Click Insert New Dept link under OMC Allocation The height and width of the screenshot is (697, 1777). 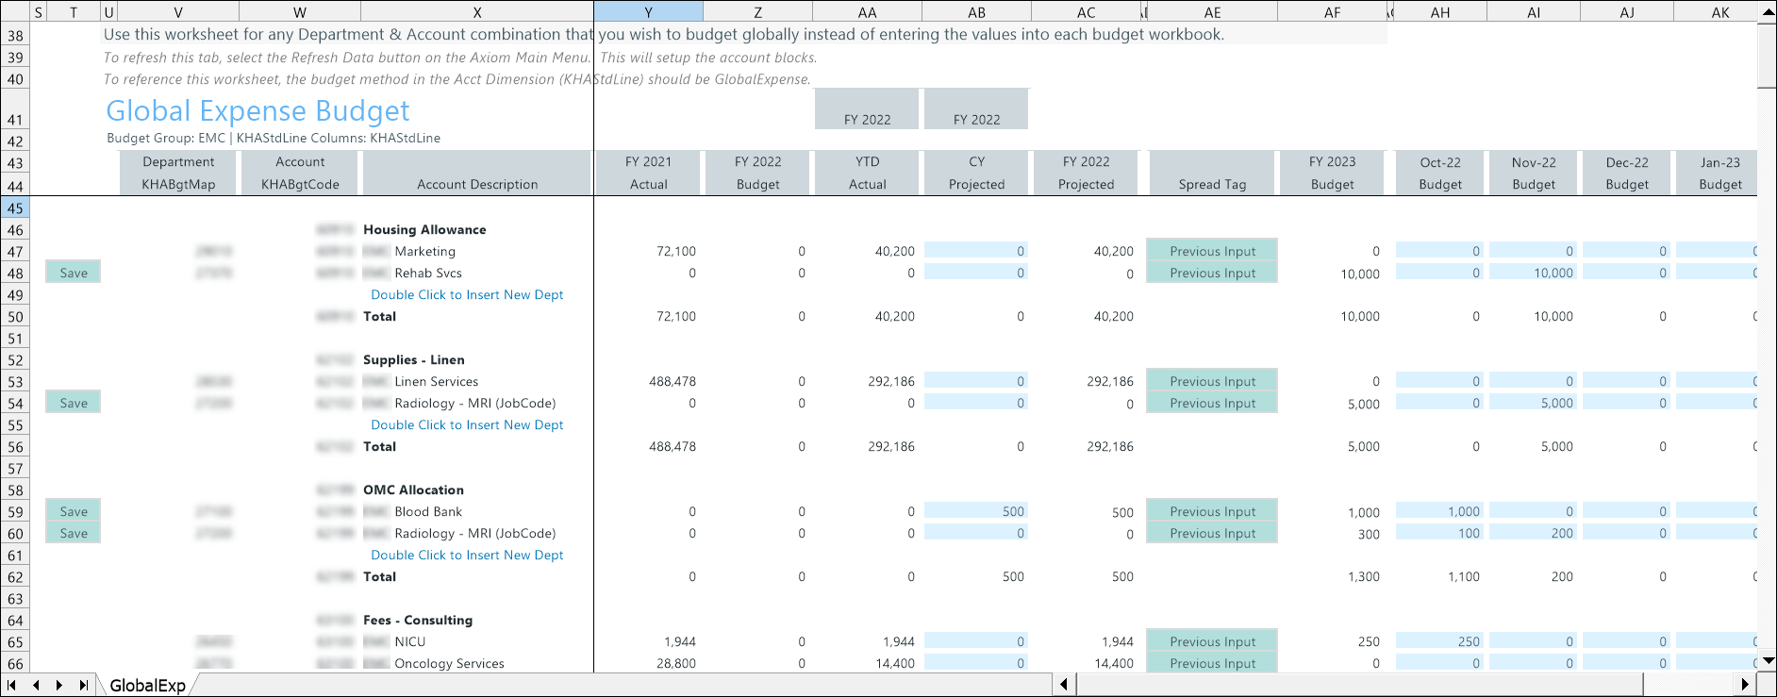pyautogui.click(x=467, y=555)
